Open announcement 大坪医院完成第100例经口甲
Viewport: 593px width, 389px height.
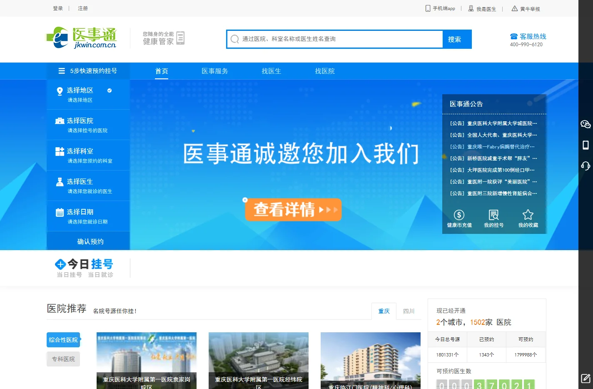pyautogui.click(x=492, y=170)
